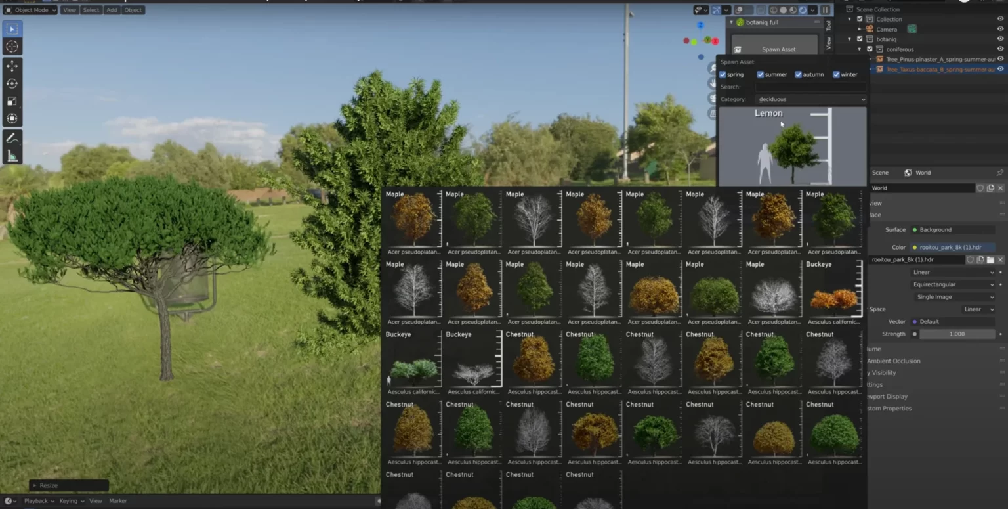Screen dimensions: 1008x509
Task: Open the Add menu
Action: 112,10
